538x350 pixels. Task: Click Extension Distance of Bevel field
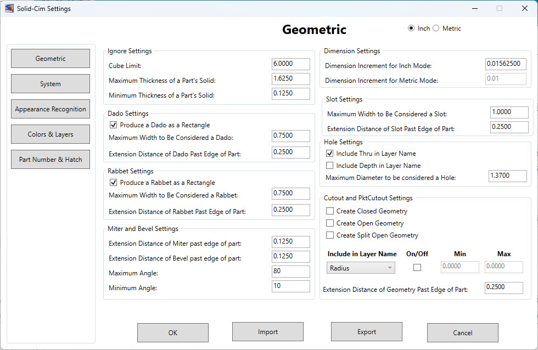tap(290, 257)
